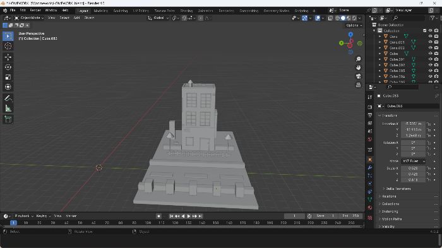This screenshot has width=442, height=248.
Task: Open the Edit menu
Action: [23, 11]
